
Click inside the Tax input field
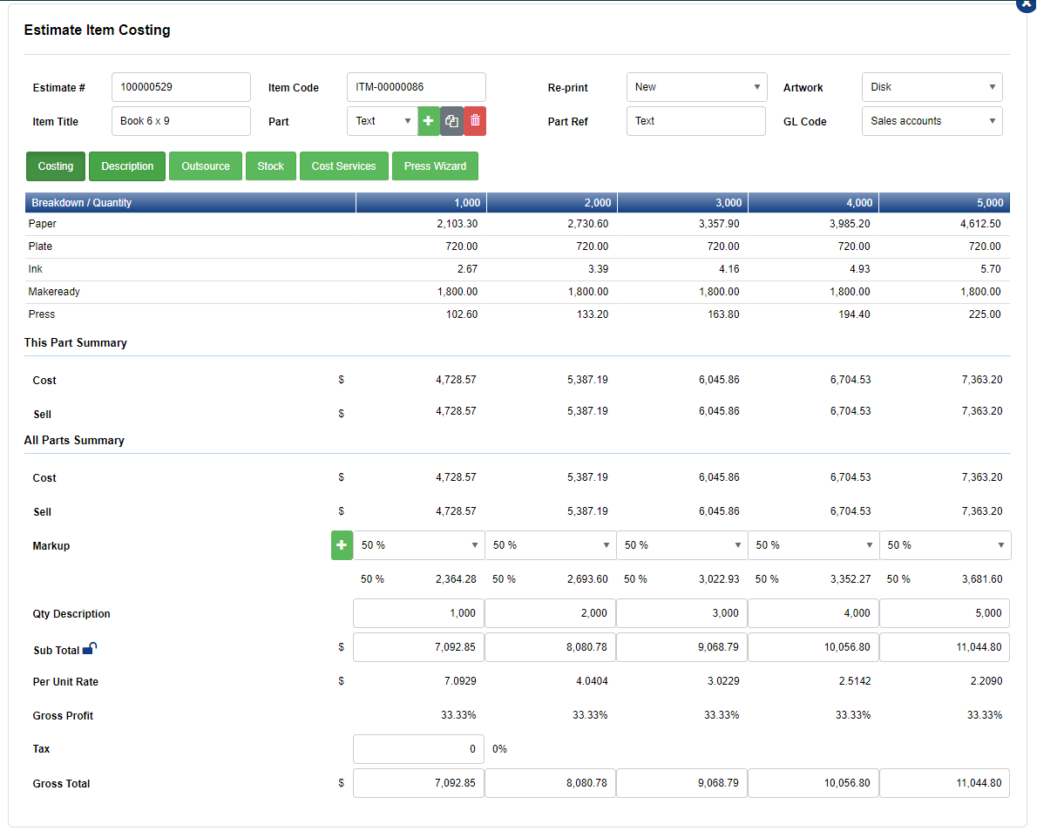coord(418,748)
